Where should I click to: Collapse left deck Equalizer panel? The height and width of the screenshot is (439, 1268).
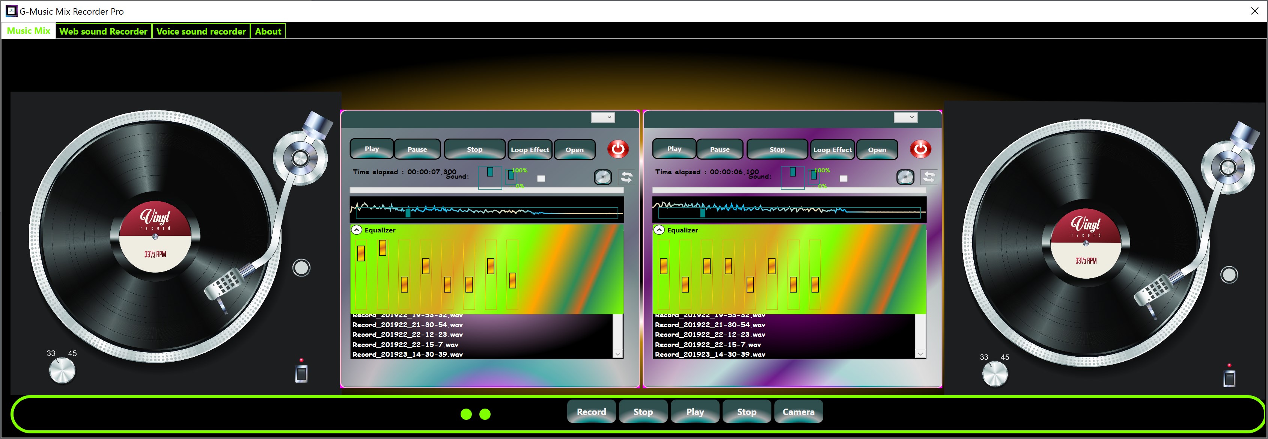click(x=356, y=230)
